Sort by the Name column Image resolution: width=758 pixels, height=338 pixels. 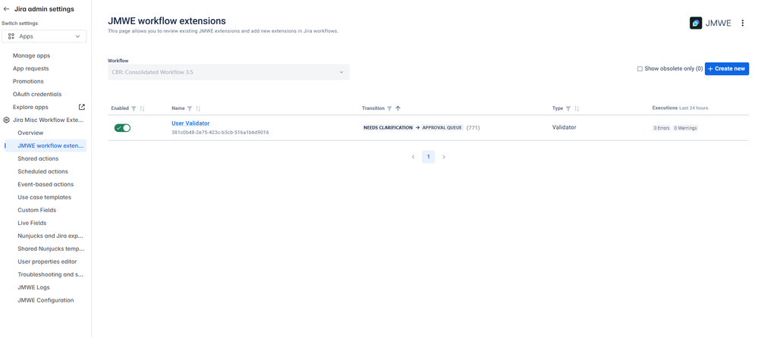pos(198,108)
